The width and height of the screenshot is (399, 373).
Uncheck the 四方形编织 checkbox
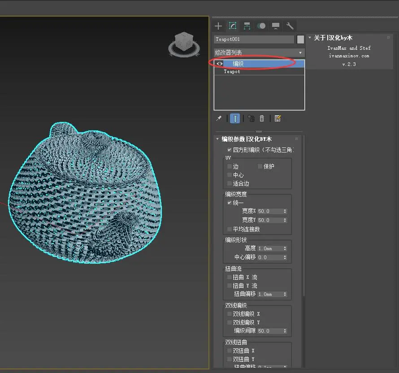[230, 150]
